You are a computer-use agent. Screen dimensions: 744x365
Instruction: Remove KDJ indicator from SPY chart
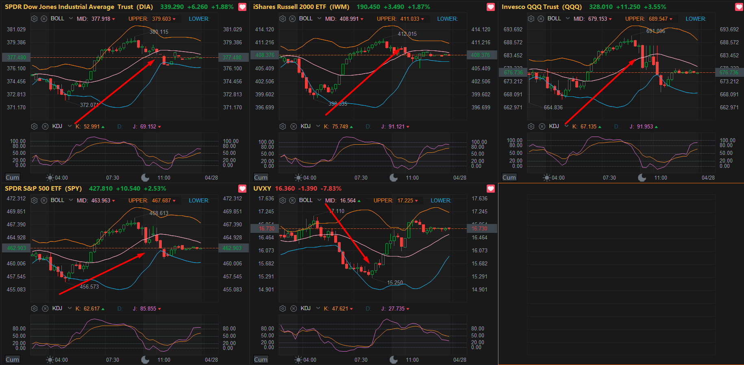pos(45,309)
